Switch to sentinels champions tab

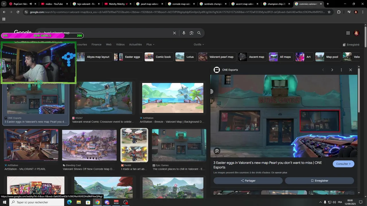tap(214, 4)
